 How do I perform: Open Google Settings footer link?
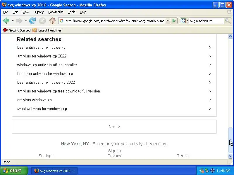pos(46,156)
